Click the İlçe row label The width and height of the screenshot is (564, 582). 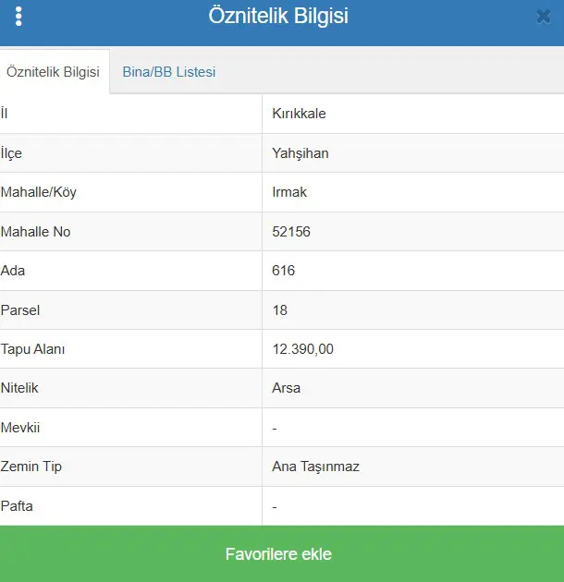(x=11, y=153)
